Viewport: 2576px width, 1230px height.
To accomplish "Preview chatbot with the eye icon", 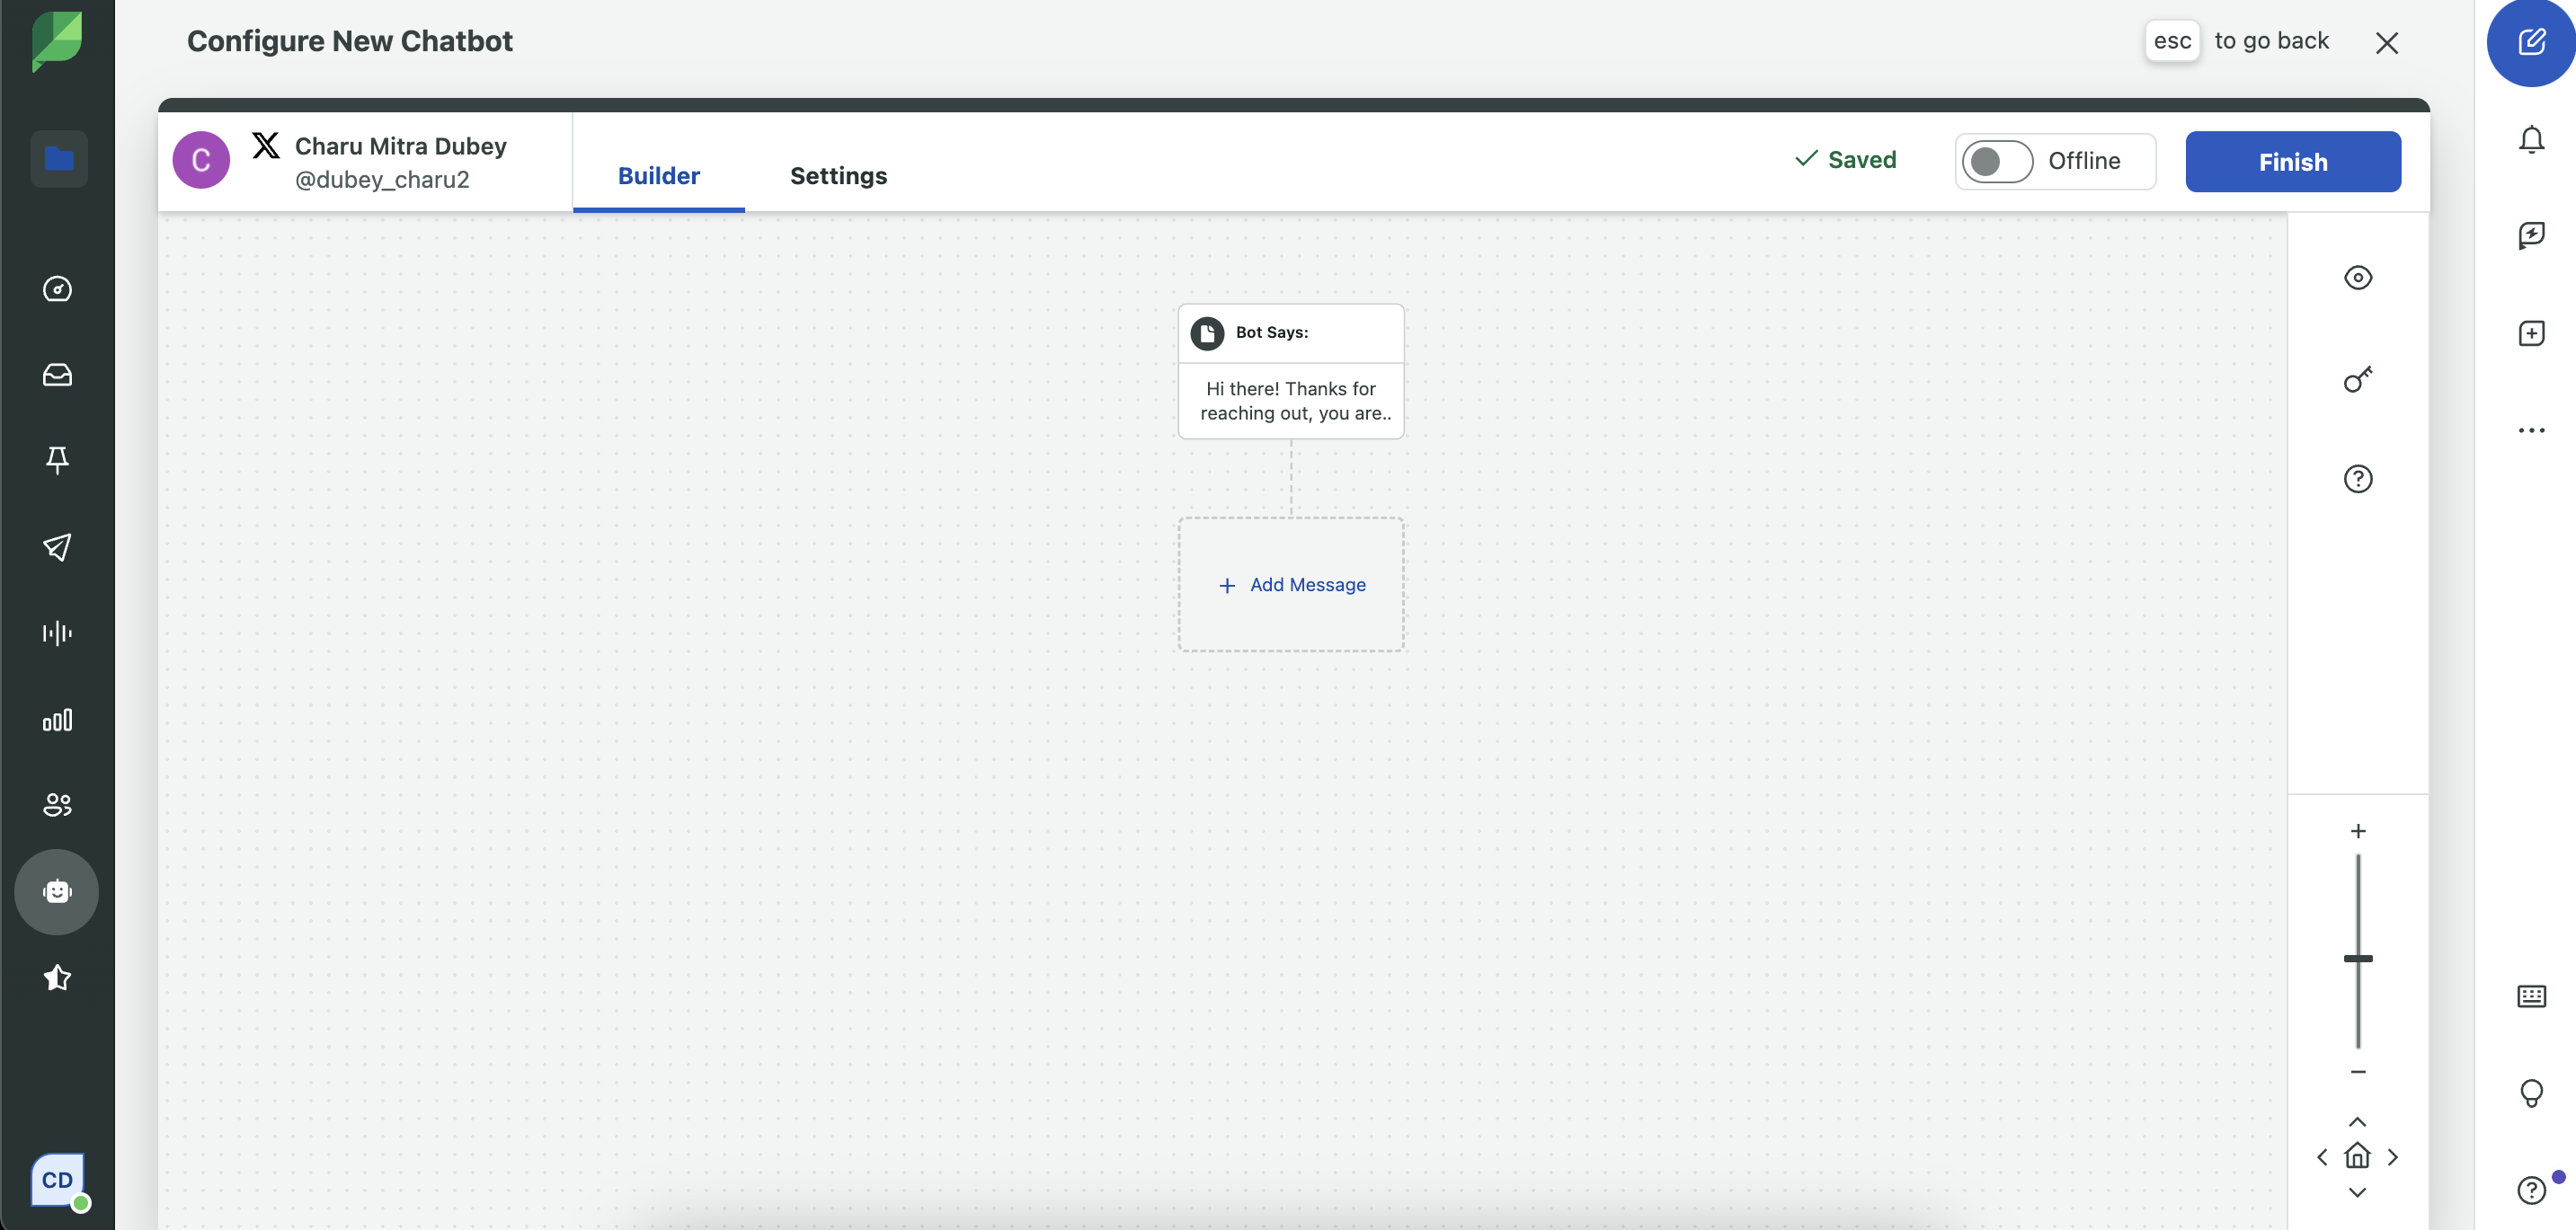I will [x=2358, y=278].
